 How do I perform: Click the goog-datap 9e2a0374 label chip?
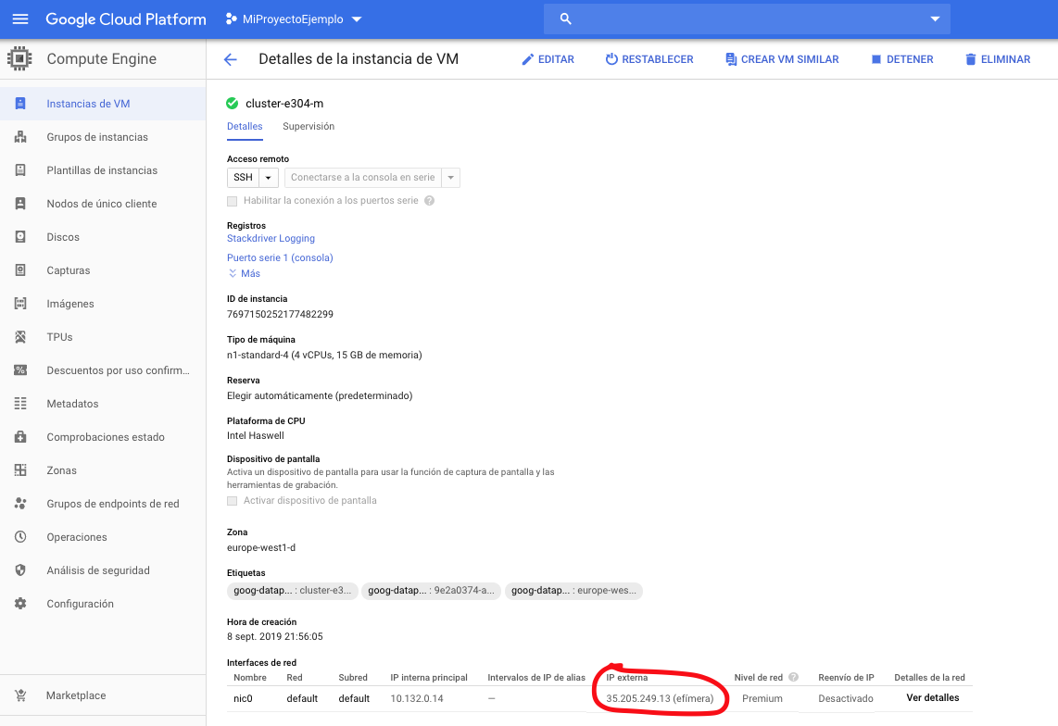click(x=431, y=591)
